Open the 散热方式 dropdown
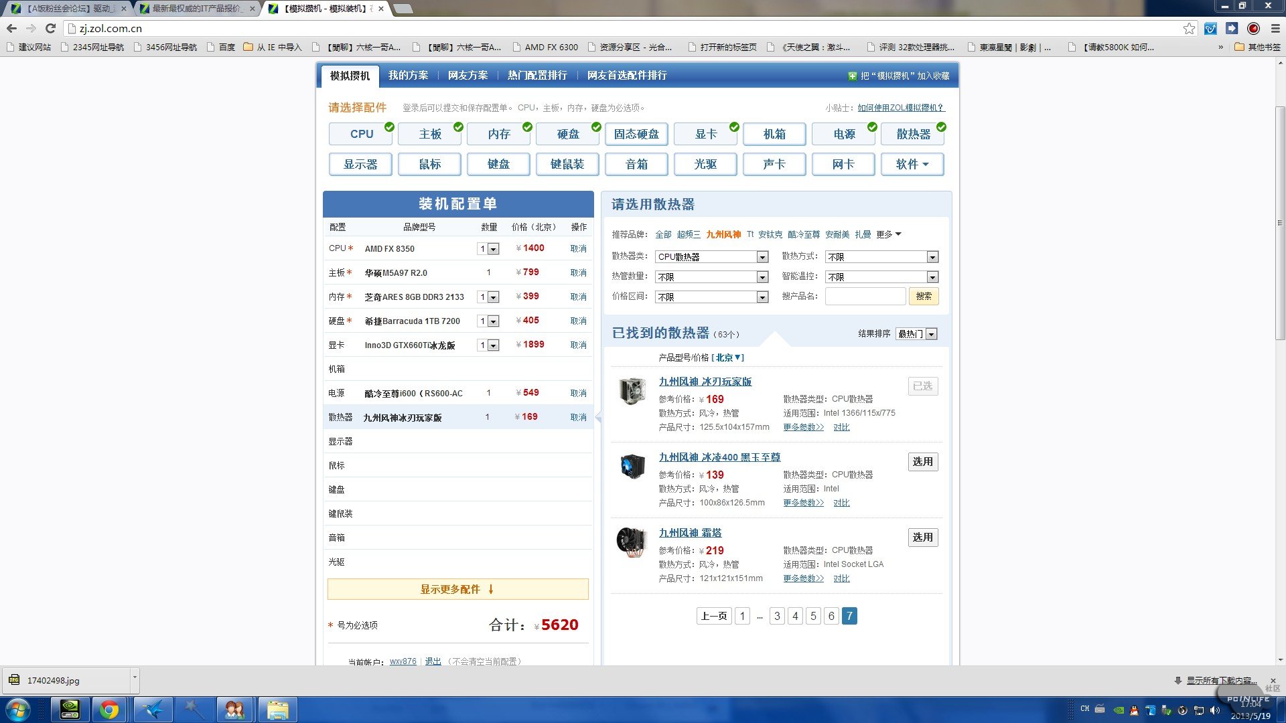The height and width of the screenshot is (723, 1286). (x=881, y=257)
